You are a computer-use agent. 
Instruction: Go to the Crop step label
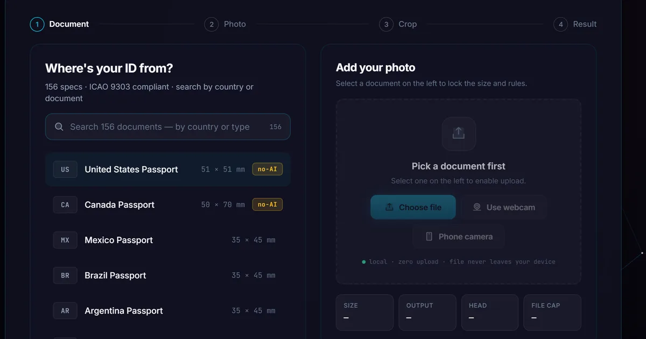point(408,24)
